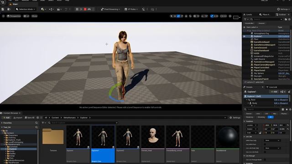The width and height of the screenshot is (292, 164).
Task: Toggle the Scale lock ratio icon
Action: tap(260, 133)
